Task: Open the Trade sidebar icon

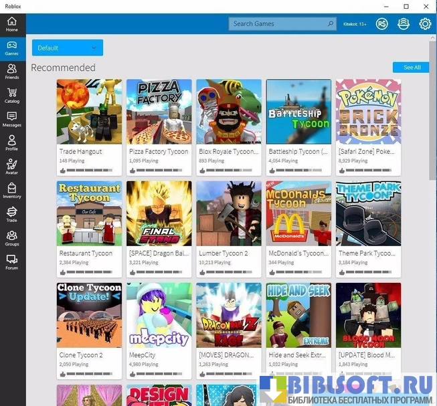Action: pos(12,213)
